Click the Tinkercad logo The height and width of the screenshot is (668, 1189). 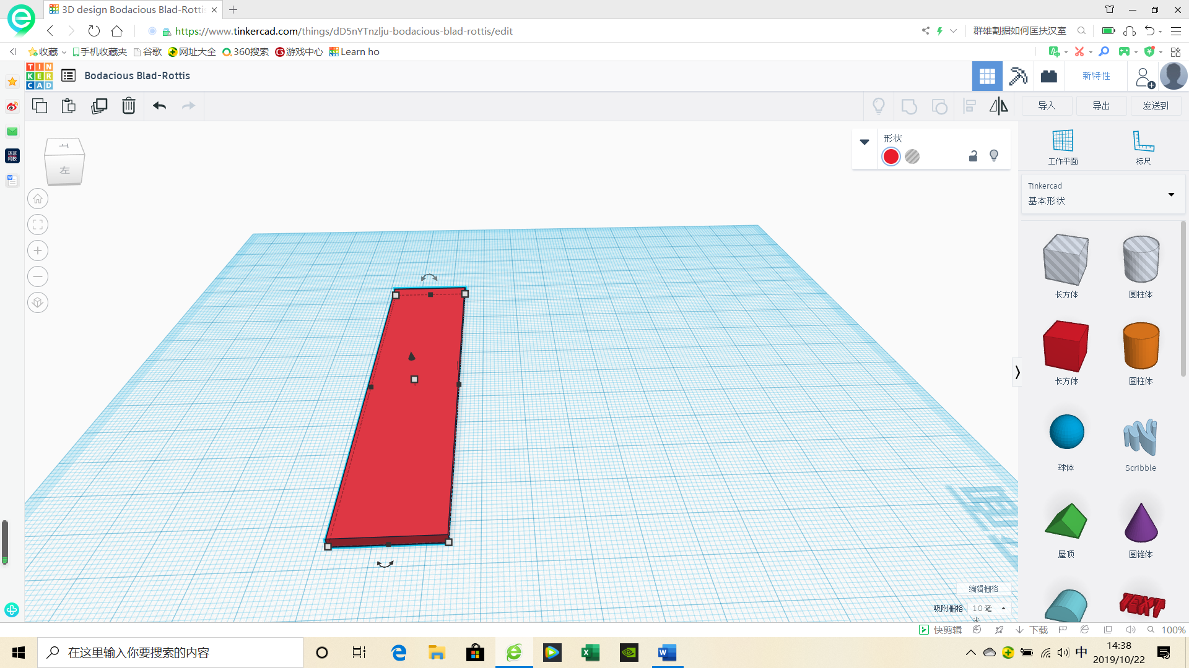pos(40,76)
